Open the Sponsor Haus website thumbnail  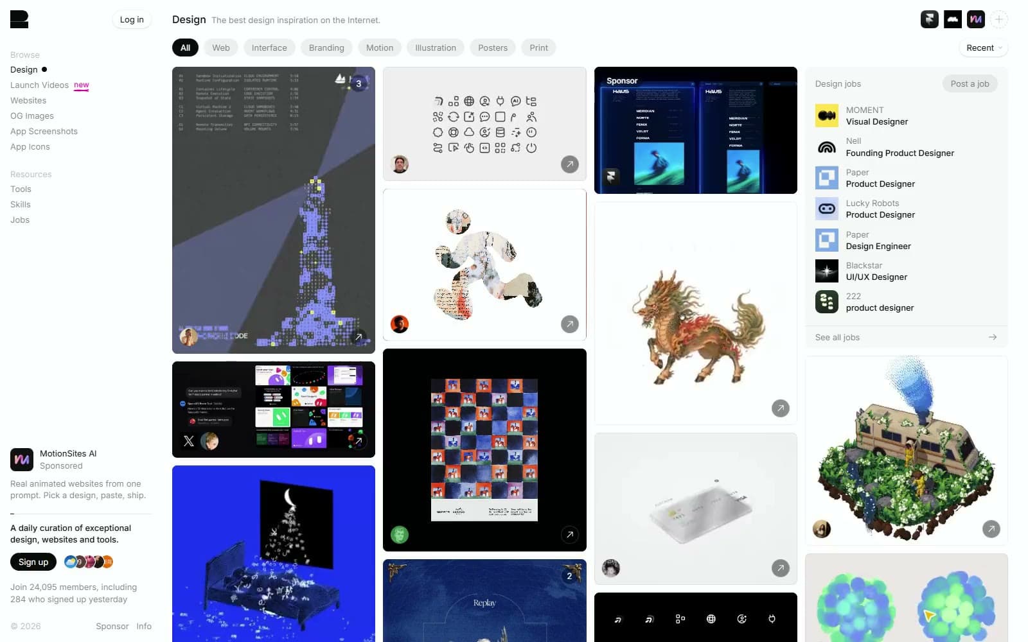[x=695, y=130]
